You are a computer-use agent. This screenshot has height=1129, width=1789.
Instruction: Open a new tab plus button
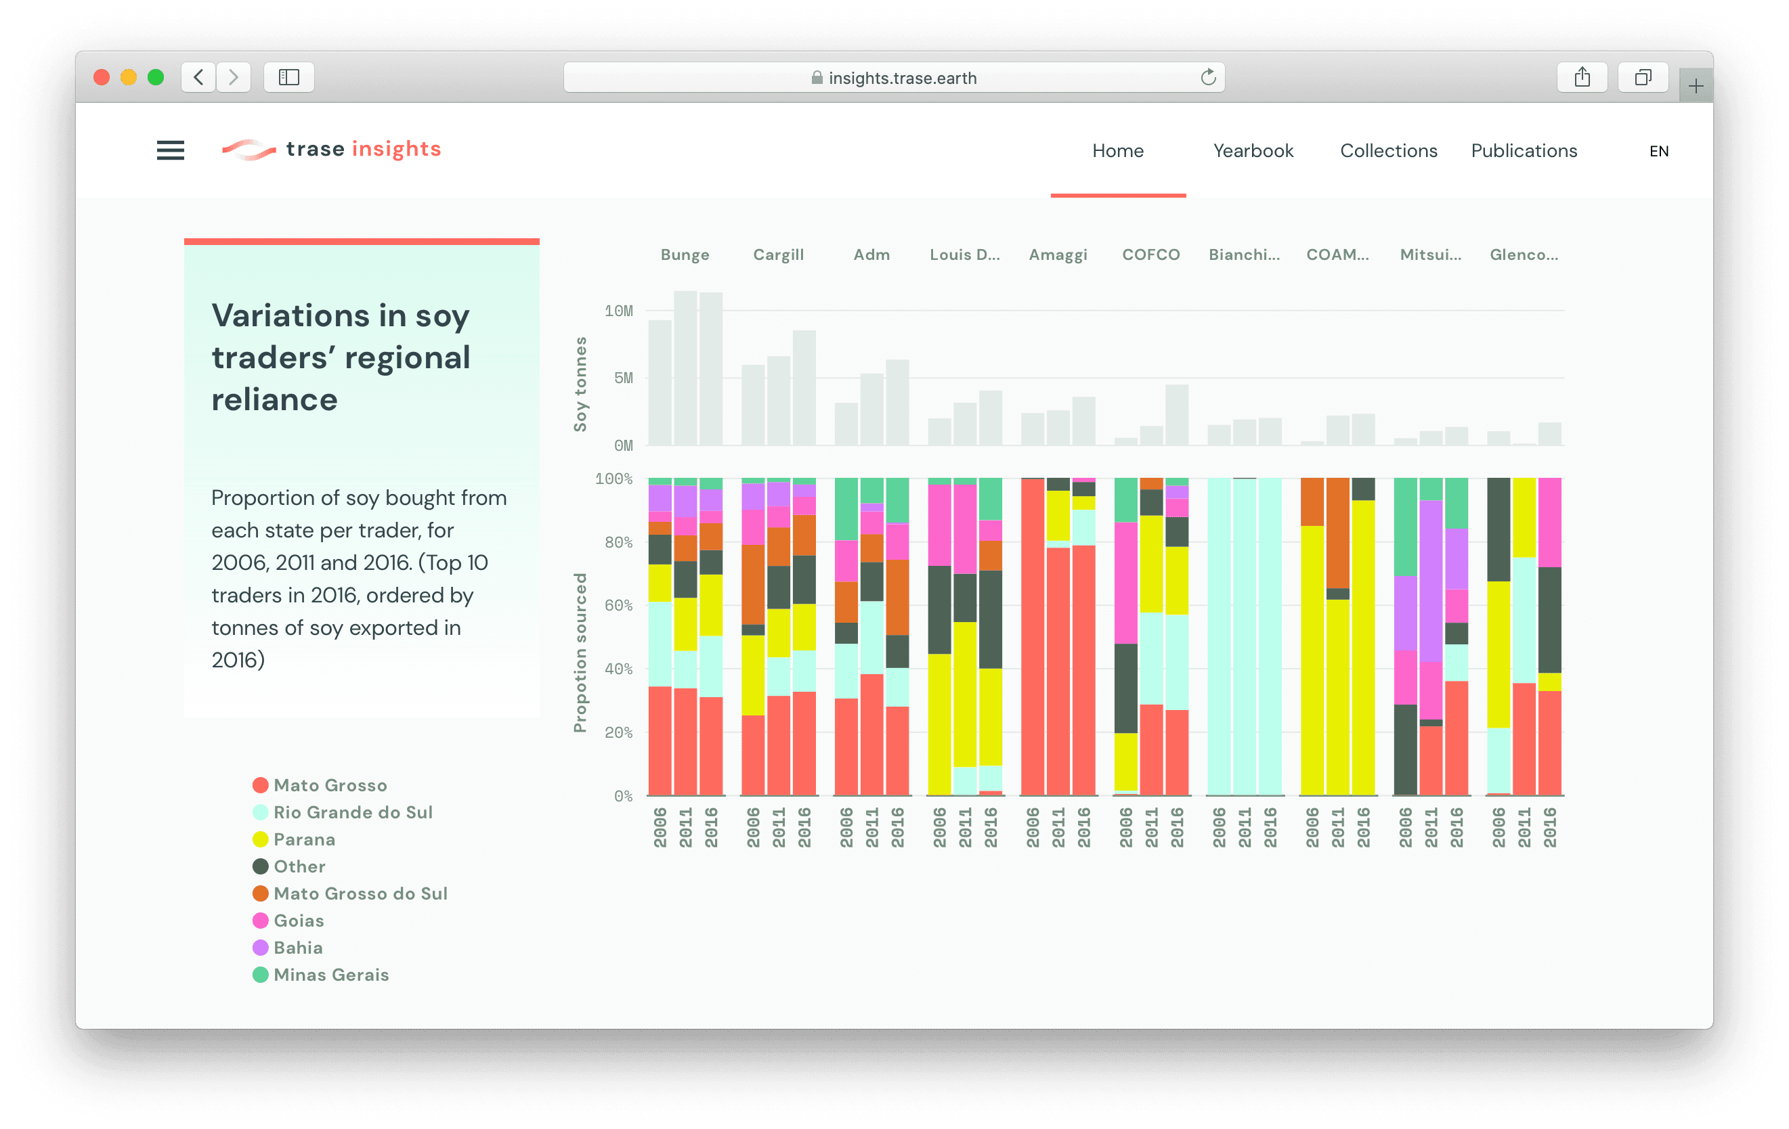tap(1696, 86)
